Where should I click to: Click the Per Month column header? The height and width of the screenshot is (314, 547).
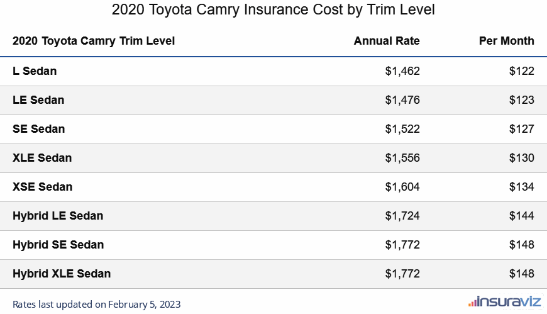point(507,41)
